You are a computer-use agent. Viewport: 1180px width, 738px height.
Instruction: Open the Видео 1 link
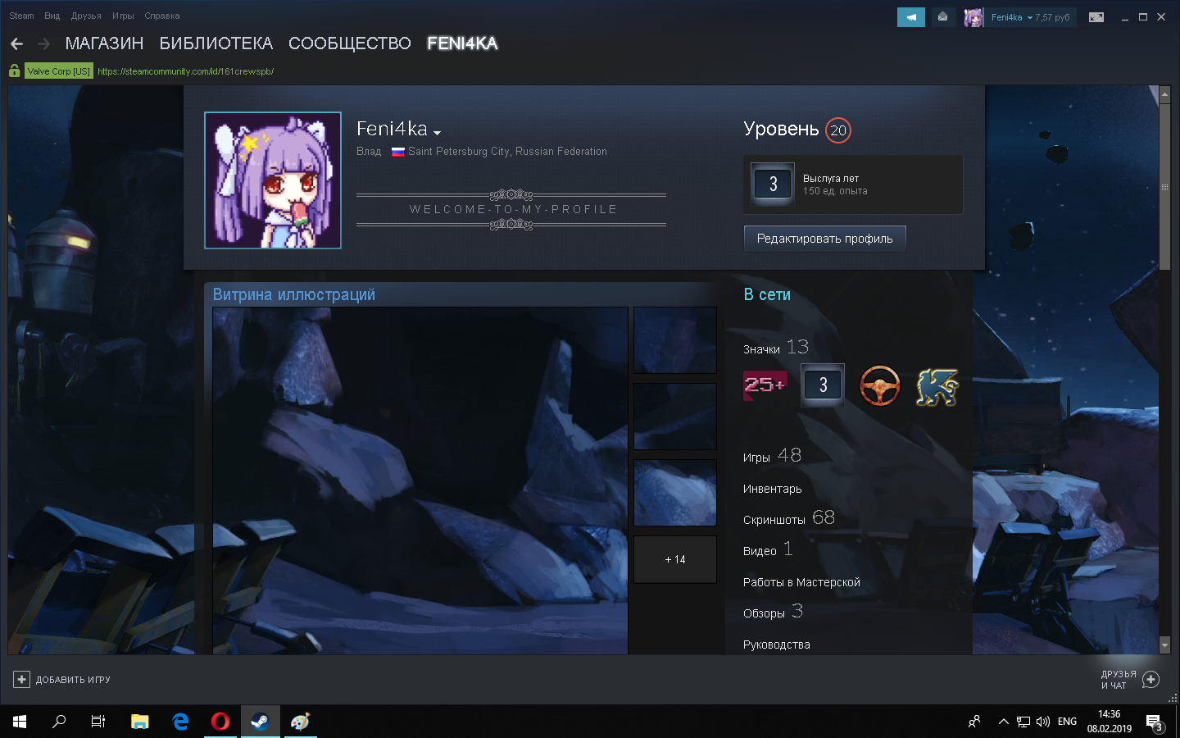(768, 549)
